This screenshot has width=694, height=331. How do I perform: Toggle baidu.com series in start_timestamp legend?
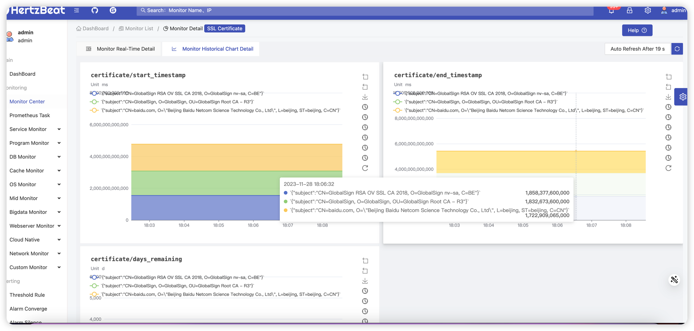[x=215, y=110]
